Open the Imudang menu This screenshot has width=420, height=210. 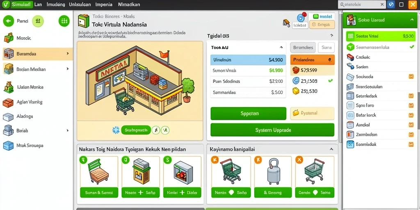tap(56, 5)
